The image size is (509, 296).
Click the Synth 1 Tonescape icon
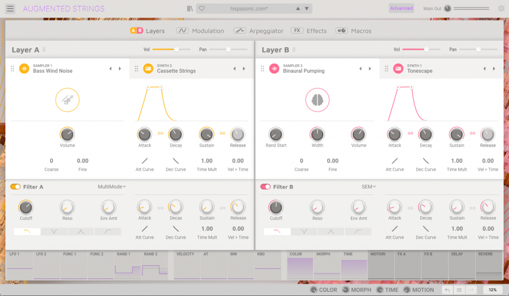coord(398,69)
